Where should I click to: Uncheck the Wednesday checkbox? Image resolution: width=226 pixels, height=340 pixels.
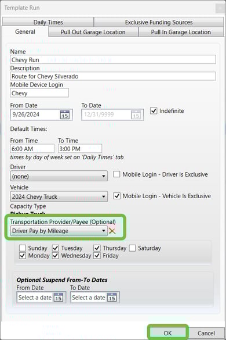[56, 256]
